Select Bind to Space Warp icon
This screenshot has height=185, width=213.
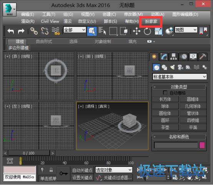pyautogui.click(x=56, y=31)
